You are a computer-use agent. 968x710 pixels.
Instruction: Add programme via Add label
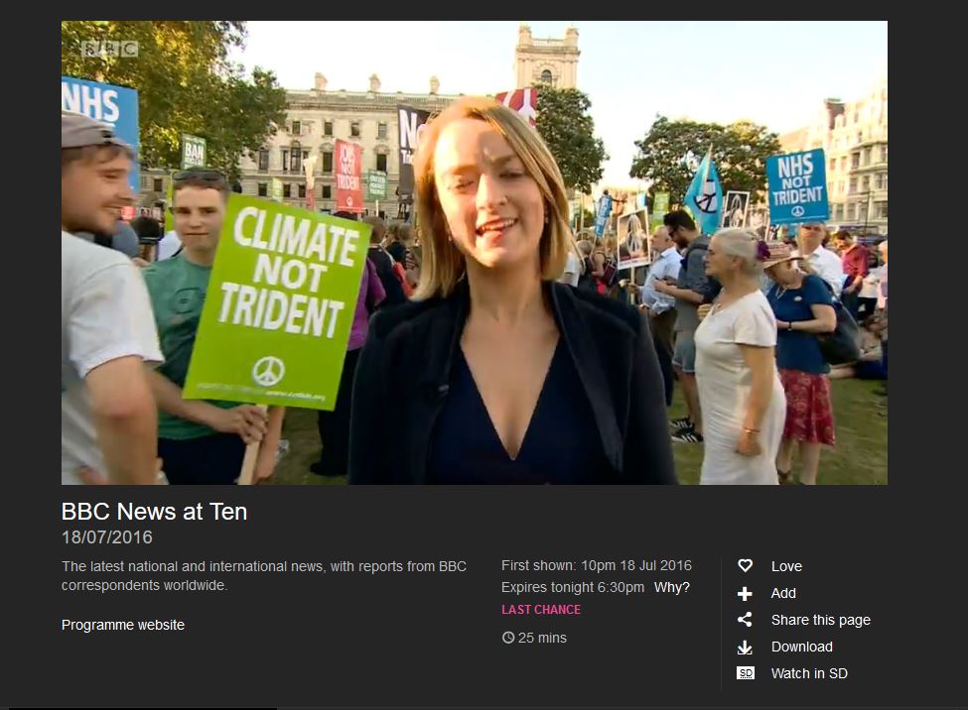tap(783, 593)
